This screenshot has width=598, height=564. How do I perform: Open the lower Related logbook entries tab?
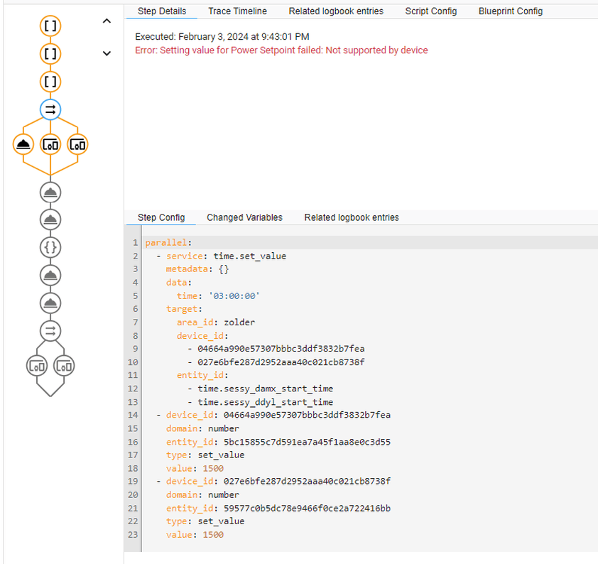[x=352, y=217]
